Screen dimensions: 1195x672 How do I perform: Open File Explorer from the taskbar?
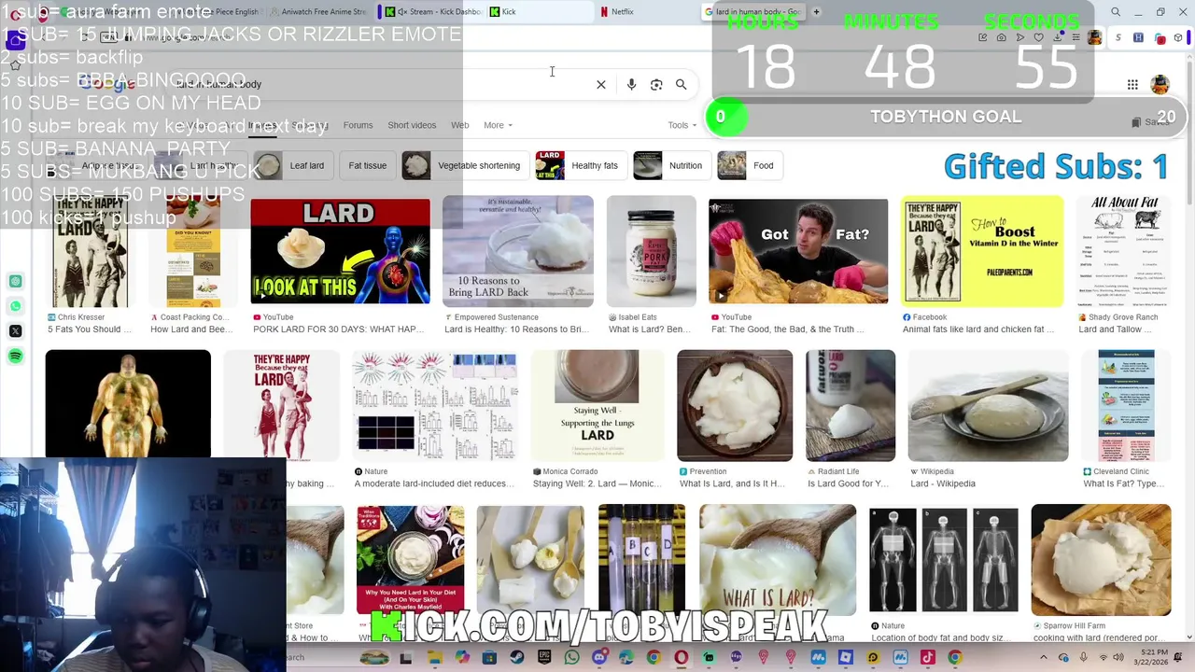(x=434, y=658)
